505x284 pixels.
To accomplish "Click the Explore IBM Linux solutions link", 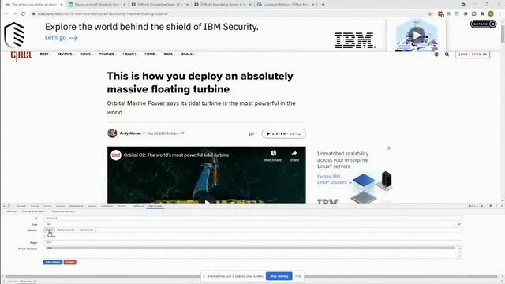I will click(x=334, y=179).
